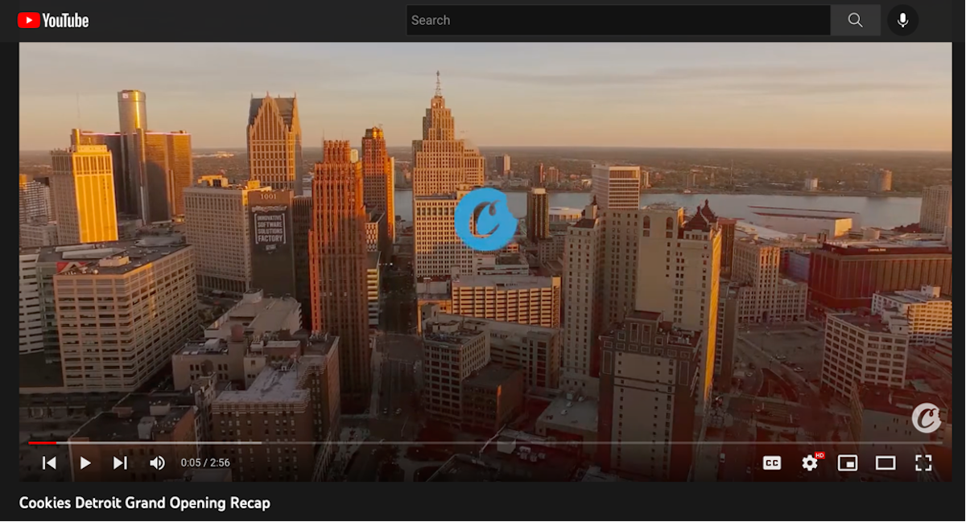
Task: Click the magnifier search button
Action: (x=855, y=20)
